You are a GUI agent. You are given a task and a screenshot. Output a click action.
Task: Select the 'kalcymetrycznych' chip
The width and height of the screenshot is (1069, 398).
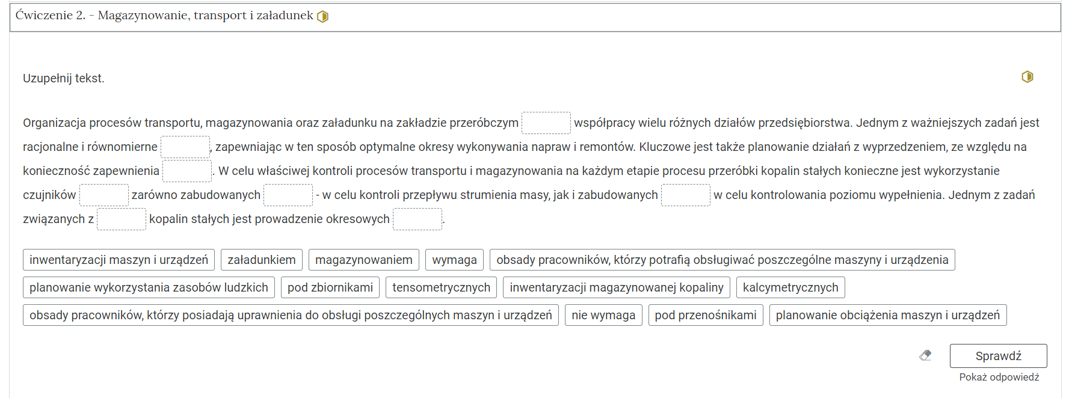coord(790,287)
